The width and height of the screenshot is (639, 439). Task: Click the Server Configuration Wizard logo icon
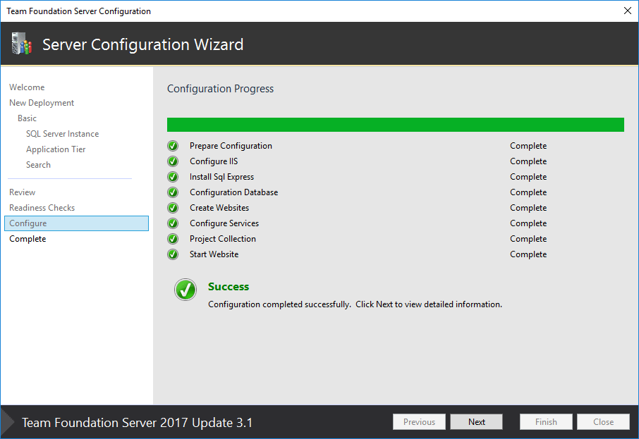click(22, 44)
